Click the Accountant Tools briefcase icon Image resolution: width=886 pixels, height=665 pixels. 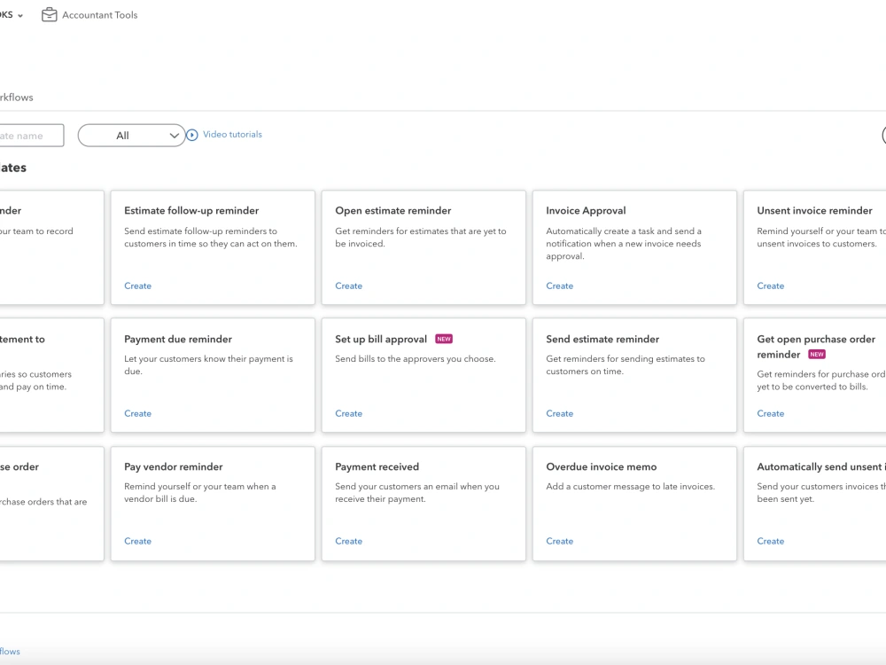click(x=49, y=15)
